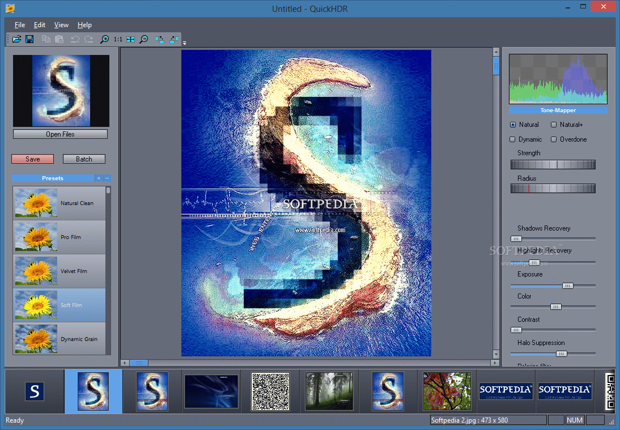
Task: Click the red Save button
Action: click(x=32, y=159)
